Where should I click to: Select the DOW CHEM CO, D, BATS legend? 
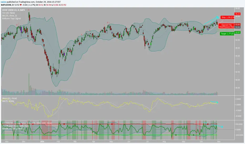coord(13,10)
